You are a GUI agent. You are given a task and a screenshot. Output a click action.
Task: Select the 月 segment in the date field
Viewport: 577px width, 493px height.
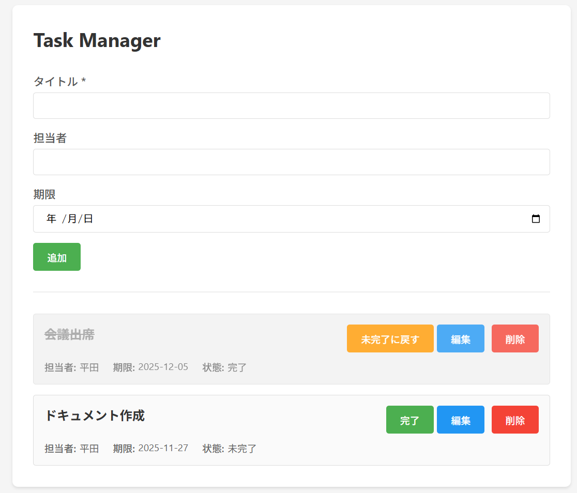coord(72,219)
